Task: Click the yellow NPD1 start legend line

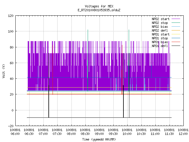Action: pyautogui.click(x=176, y=34)
